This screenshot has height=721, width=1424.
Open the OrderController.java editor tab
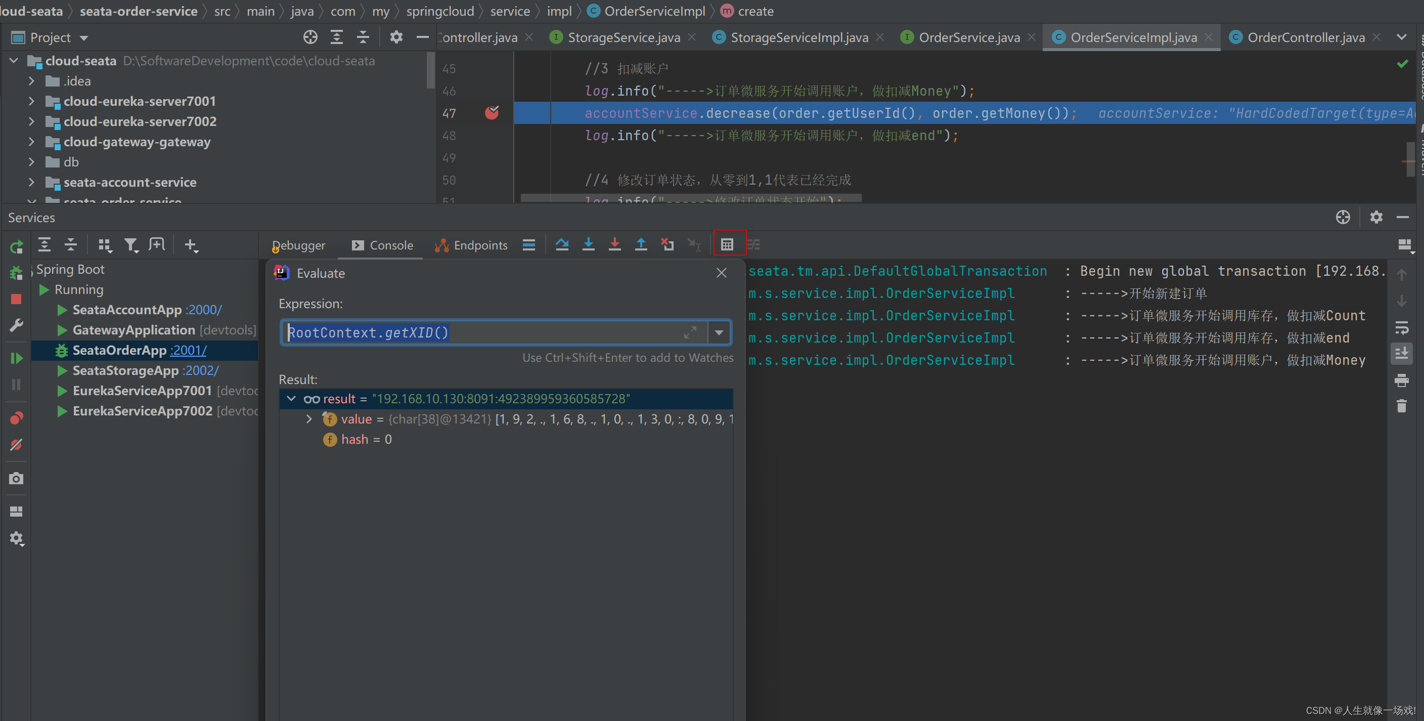point(1306,37)
